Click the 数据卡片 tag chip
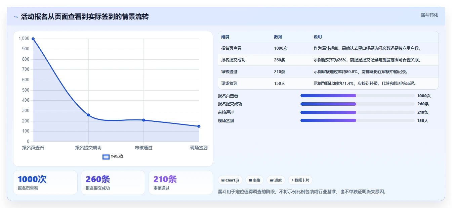The width and height of the screenshot is (452, 208). 300,180
